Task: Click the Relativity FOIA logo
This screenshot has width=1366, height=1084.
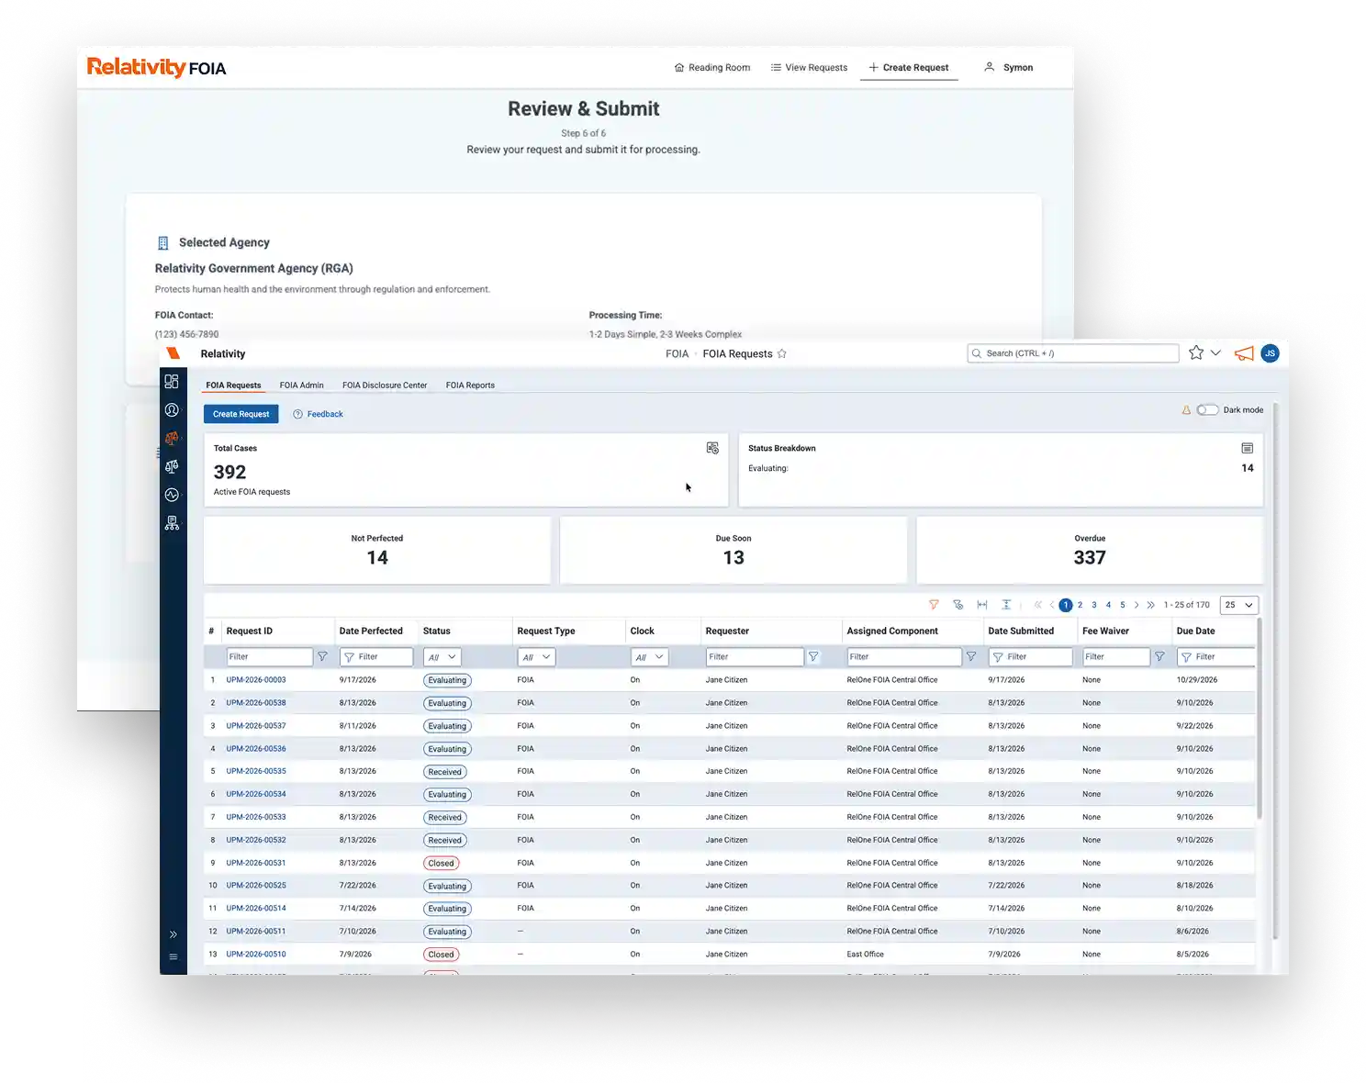Action: pyautogui.click(x=156, y=67)
